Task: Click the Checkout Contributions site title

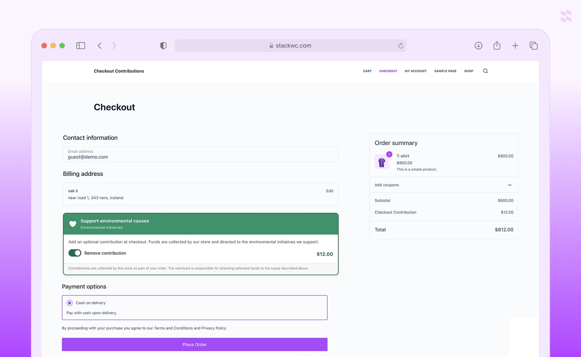Action: coord(119,71)
